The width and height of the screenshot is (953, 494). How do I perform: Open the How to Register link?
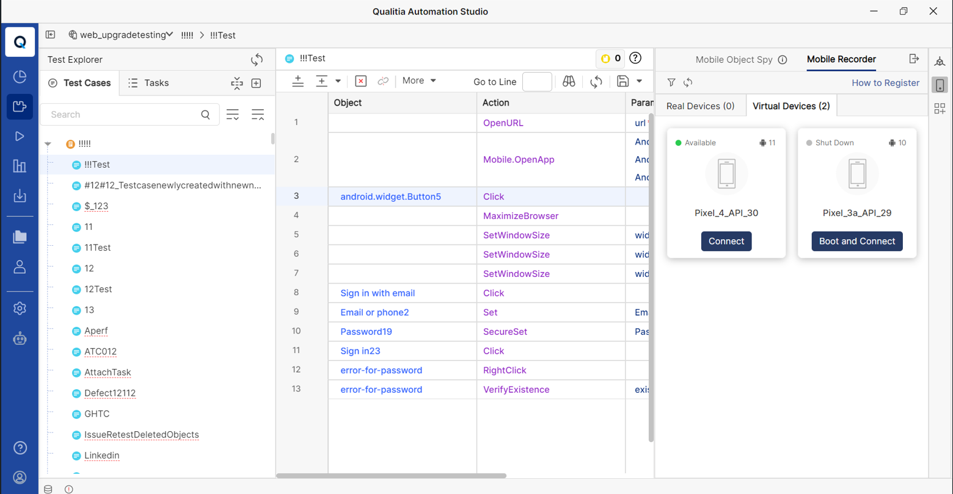coord(885,83)
